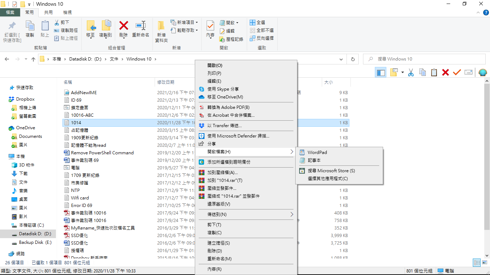Expand the 傳送到(N) submenu

coord(246,214)
